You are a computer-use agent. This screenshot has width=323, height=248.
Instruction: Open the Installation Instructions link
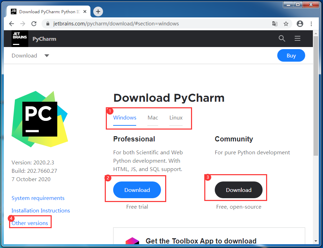[41, 210]
